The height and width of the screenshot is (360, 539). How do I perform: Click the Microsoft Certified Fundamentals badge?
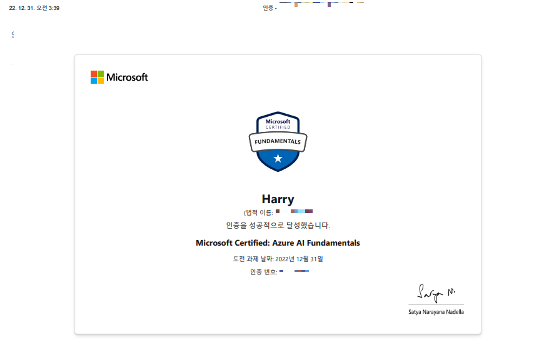point(278,141)
